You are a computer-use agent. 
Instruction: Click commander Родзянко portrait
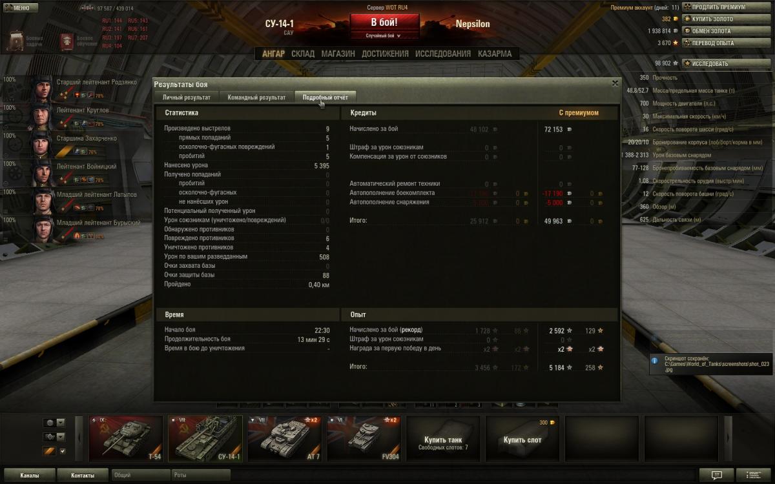(41, 88)
